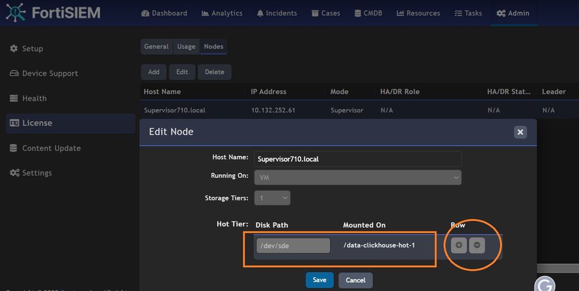Image resolution: width=579 pixels, height=291 pixels.
Task: Open the Tasks menu
Action: 469,13
